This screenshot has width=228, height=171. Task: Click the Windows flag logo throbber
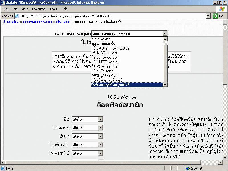tap(222, 9)
